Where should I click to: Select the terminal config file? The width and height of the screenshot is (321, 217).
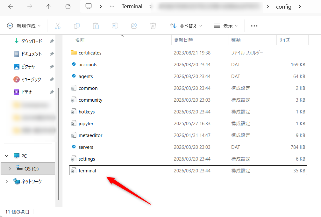pos(87,170)
